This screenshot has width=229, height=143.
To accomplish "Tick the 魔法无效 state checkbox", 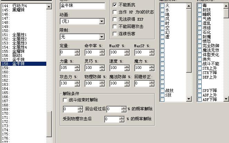I will tap(200, 50).
